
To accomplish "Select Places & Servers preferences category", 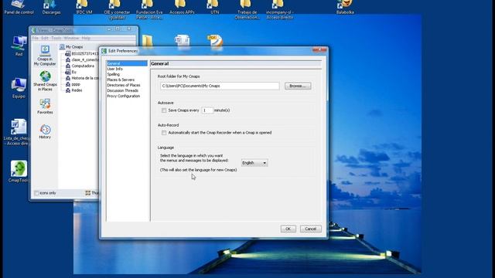I will [121, 80].
